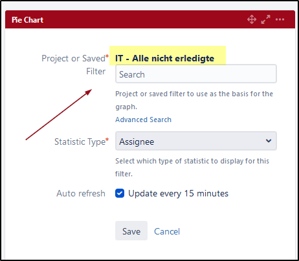Click the 'Auto refresh' field label
The height and width of the screenshot is (261, 299).
click(x=81, y=193)
